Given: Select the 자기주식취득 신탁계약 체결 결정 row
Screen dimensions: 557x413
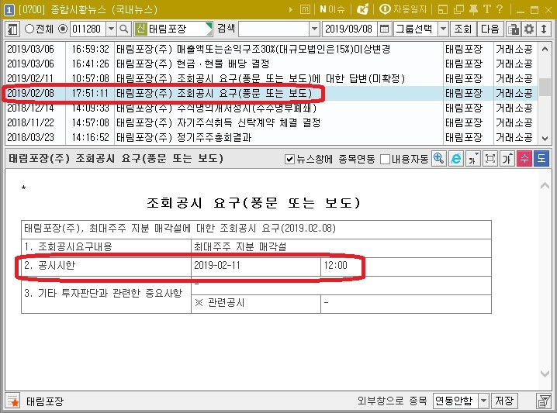Looking at the screenshot, I should tap(272, 122).
